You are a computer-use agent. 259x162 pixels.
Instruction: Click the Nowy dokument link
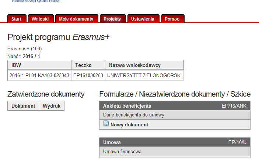[x=129, y=125]
